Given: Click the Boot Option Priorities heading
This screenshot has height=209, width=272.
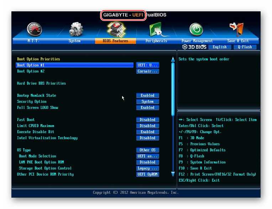Looking at the screenshot, I should [38, 59].
